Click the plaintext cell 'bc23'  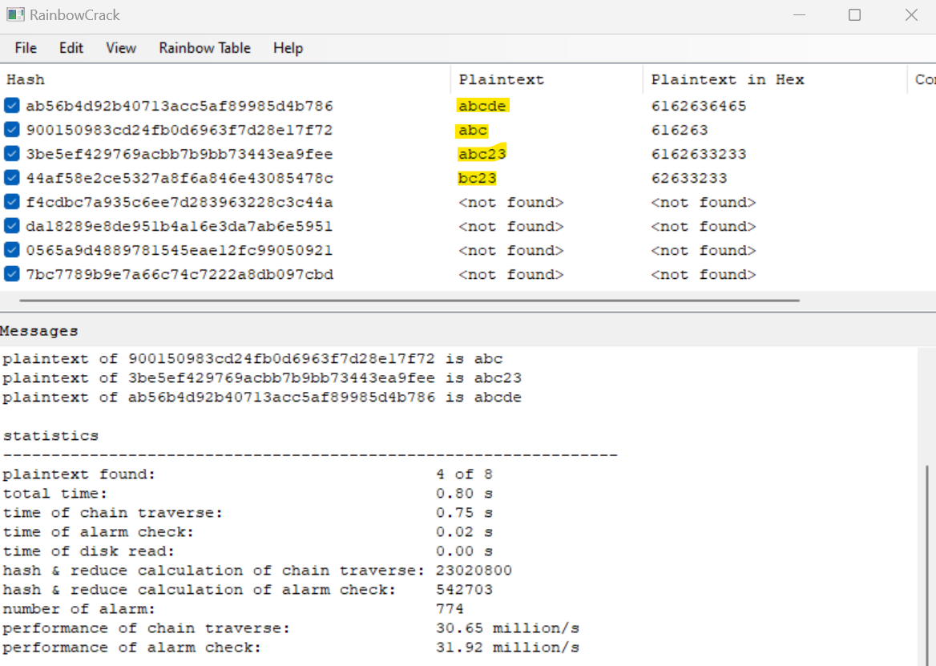[478, 179]
